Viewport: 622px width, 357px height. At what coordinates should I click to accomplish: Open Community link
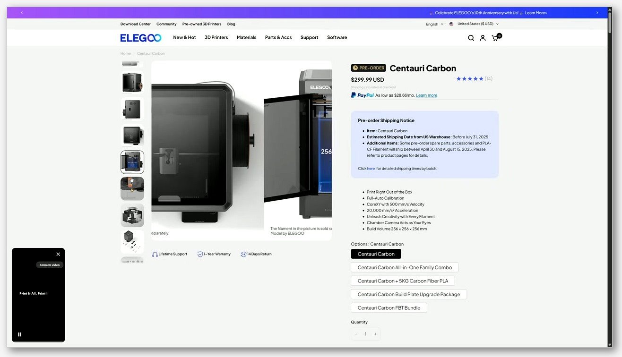166,24
